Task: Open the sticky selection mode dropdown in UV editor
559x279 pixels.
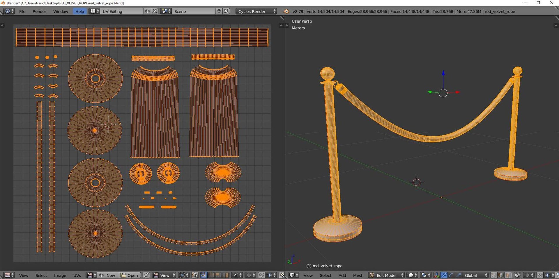Action: tap(237, 275)
